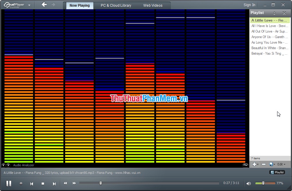This screenshot has width=292, height=191.
Task: Click the fast-forward icon
Action: pyautogui.click(x=74, y=183)
